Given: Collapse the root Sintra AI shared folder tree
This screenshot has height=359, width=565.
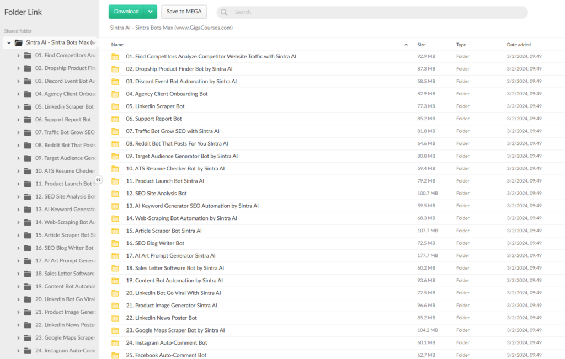Looking at the screenshot, I should pos(9,42).
